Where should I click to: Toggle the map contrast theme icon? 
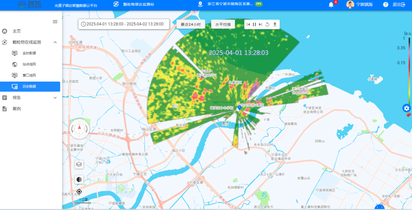[x=79, y=179]
